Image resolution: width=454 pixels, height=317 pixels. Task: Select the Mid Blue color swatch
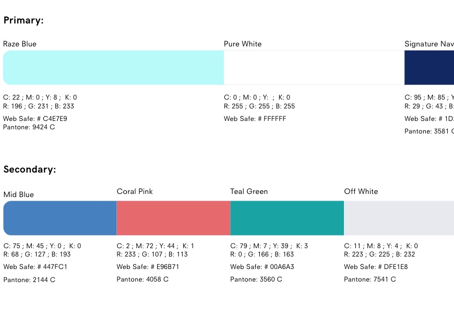(60, 218)
